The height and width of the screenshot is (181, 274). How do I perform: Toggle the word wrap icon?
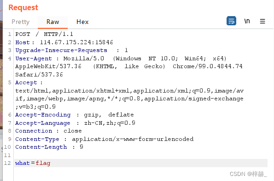click(x=231, y=21)
